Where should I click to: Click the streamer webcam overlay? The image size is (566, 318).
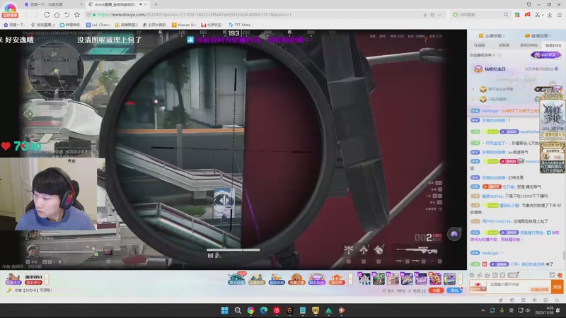pyautogui.click(x=48, y=194)
